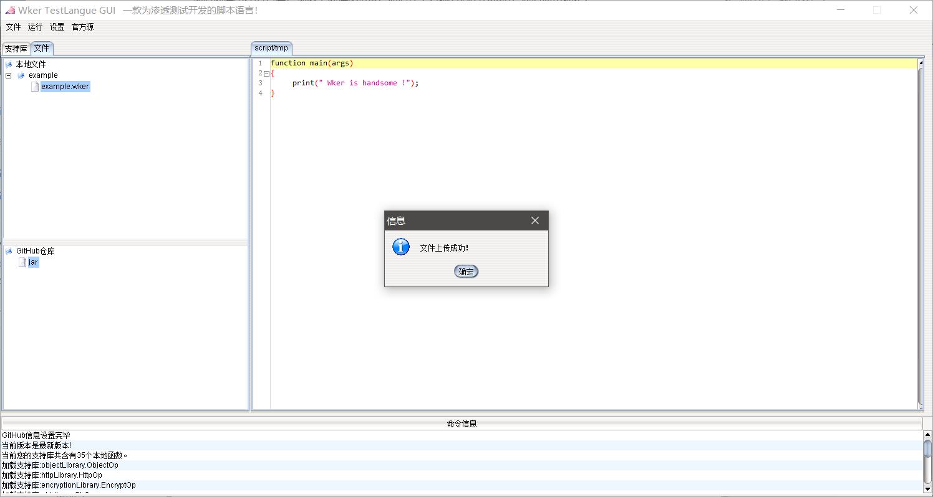Image resolution: width=933 pixels, height=497 pixels.
Task: Click log line GitHub信息设置完毕
Action: (x=36, y=435)
